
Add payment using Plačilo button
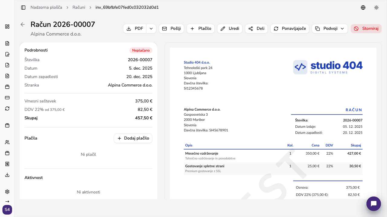tap(201, 29)
